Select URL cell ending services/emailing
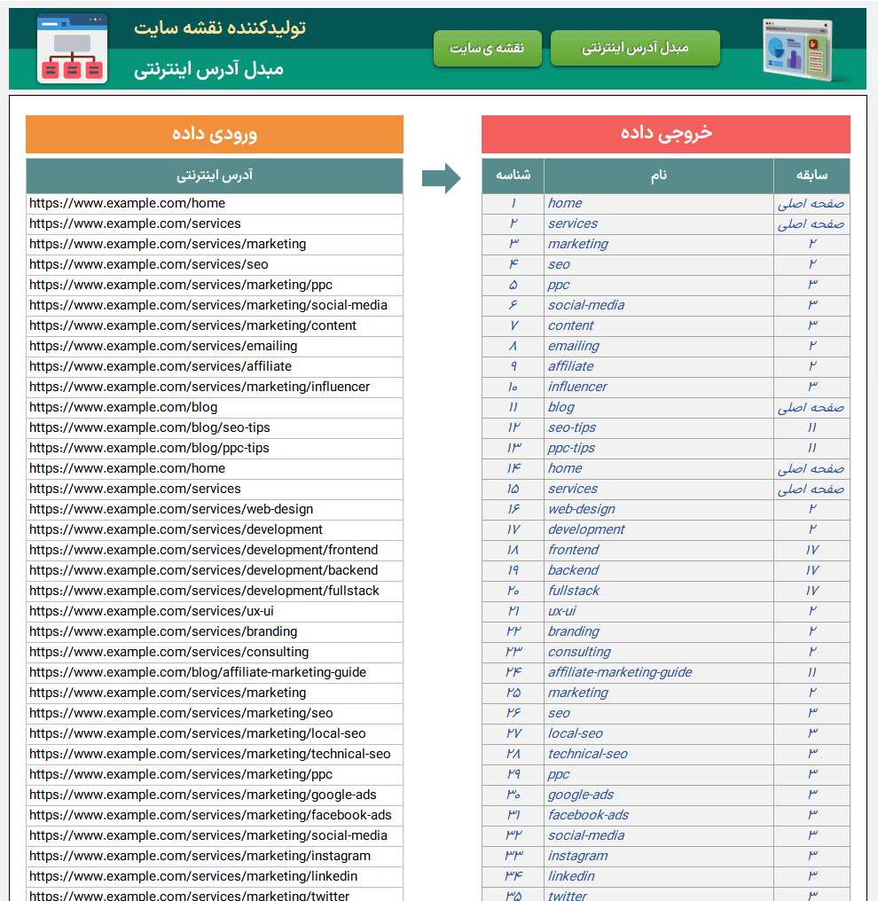This screenshot has width=878, height=901. point(215,347)
